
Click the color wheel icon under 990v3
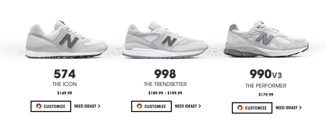(x=240, y=108)
